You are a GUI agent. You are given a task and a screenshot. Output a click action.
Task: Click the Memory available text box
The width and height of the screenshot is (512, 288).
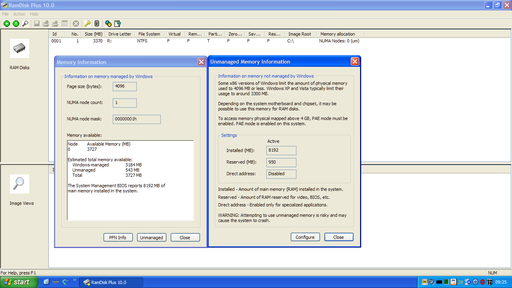coord(130,180)
